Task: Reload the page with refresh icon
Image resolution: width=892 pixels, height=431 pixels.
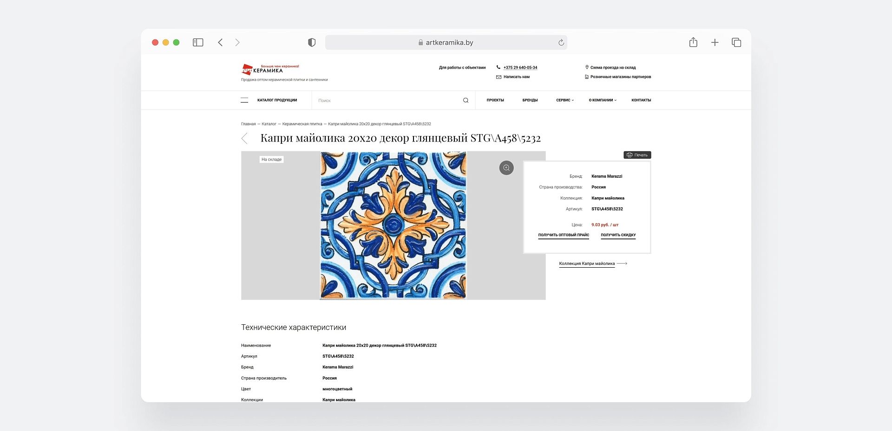Action: (561, 42)
